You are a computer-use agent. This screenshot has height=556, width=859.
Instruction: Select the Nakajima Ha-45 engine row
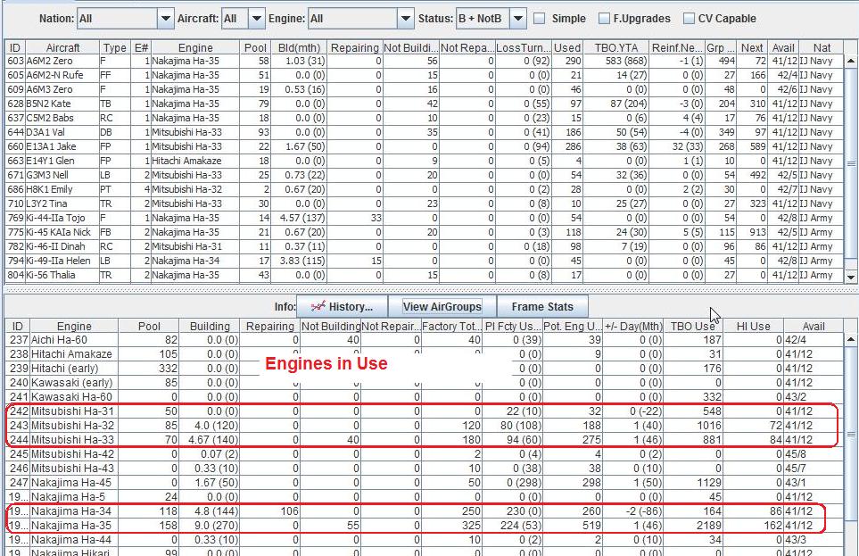pyautogui.click(x=424, y=483)
